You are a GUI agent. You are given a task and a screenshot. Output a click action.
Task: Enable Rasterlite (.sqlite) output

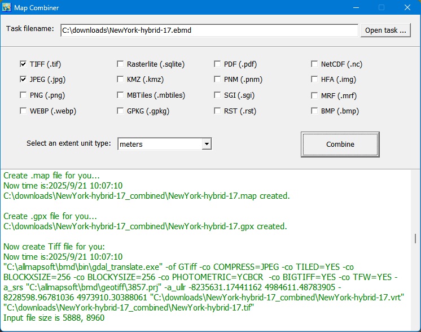121,64
